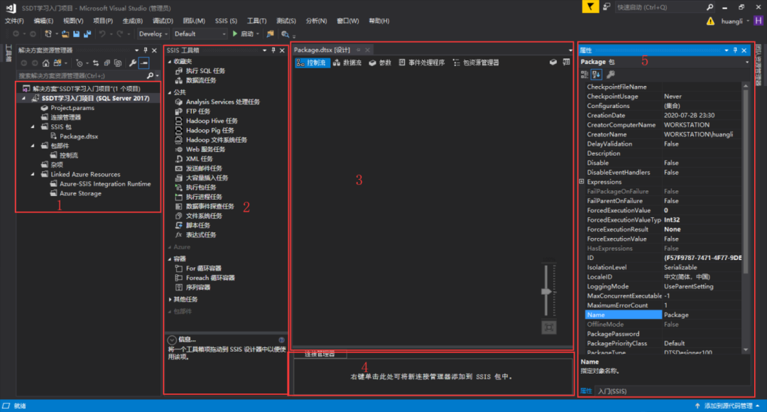Click the Collapse All icon in Solution Explorer
Image resolution: width=767 pixels, height=412 pixels.
107,63
